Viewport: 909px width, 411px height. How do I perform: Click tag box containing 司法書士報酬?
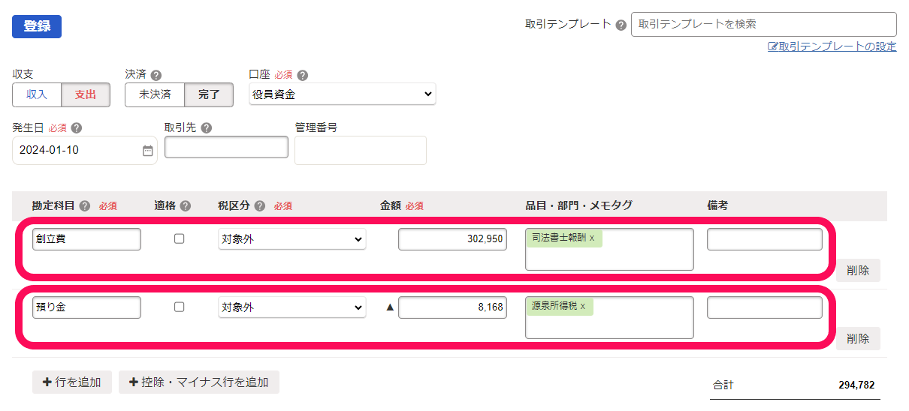tap(609, 250)
